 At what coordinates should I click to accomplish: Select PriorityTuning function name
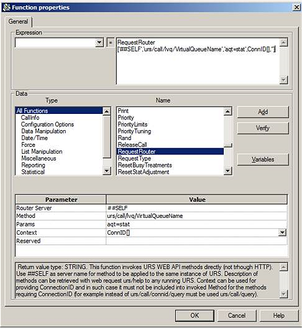pos(134,131)
